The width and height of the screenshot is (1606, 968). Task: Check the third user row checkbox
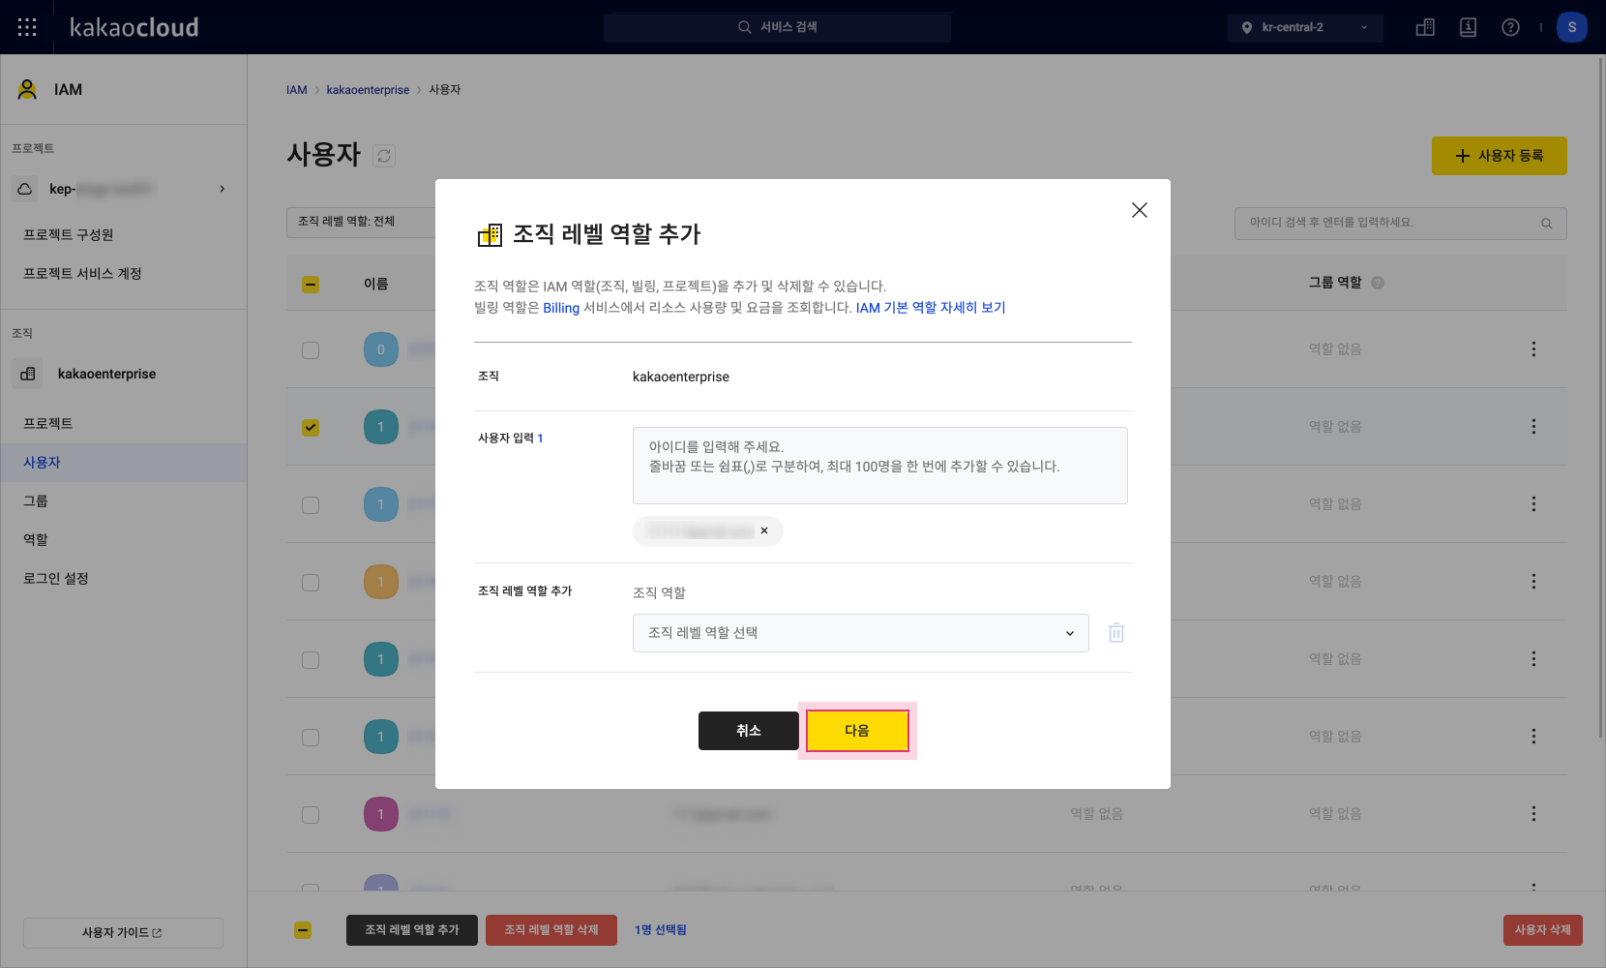click(x=311, y=505)
